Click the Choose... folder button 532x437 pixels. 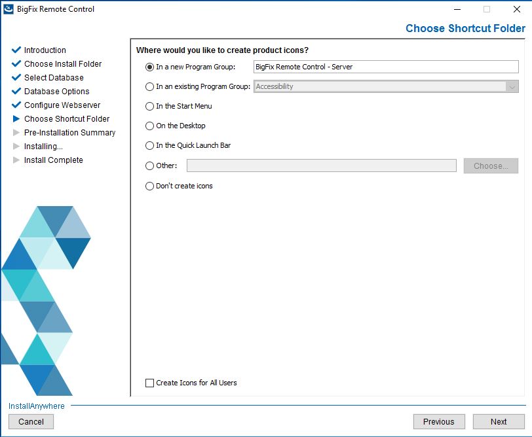(x=491, y=166)
